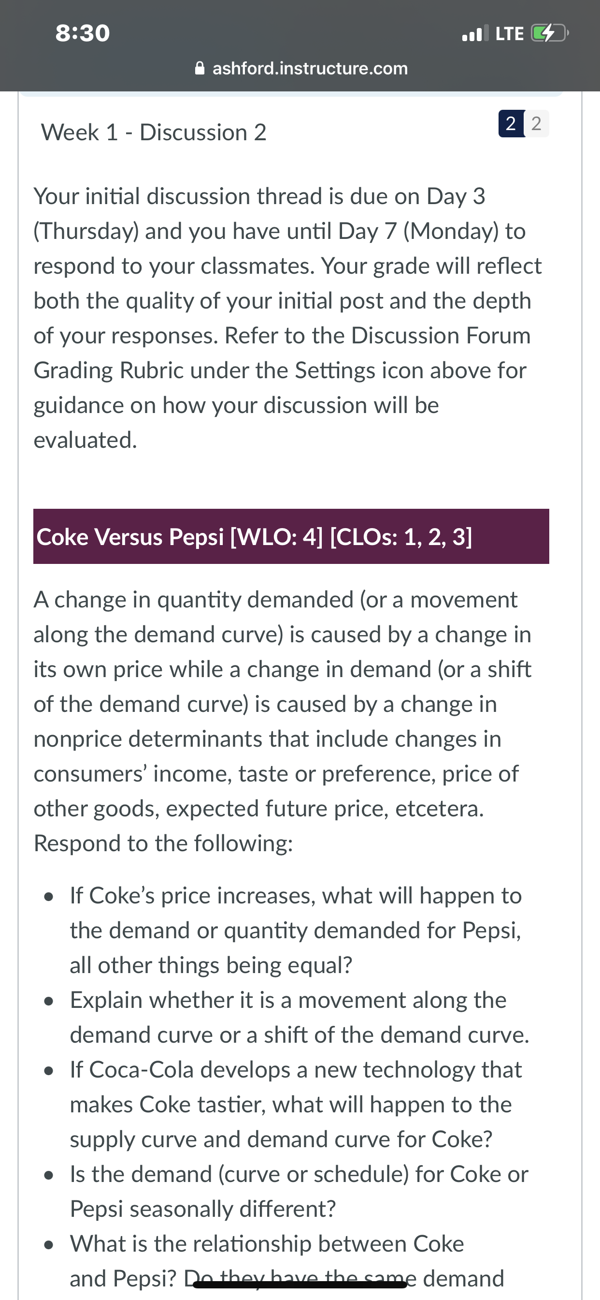Image resolution: width=600 pixels, height=1300 pixels.
Task: Tap the dark blue unread count badge
Action: click(x=511, y=124)
